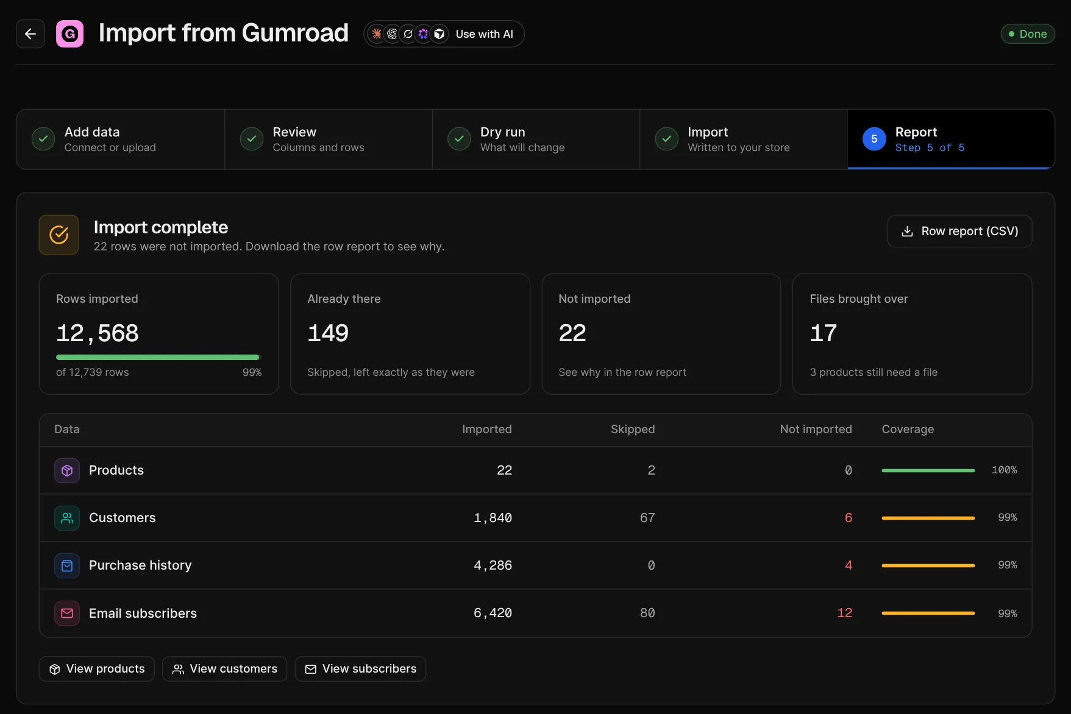Click the orange Claude starburst icon

(x=377, y=34)
